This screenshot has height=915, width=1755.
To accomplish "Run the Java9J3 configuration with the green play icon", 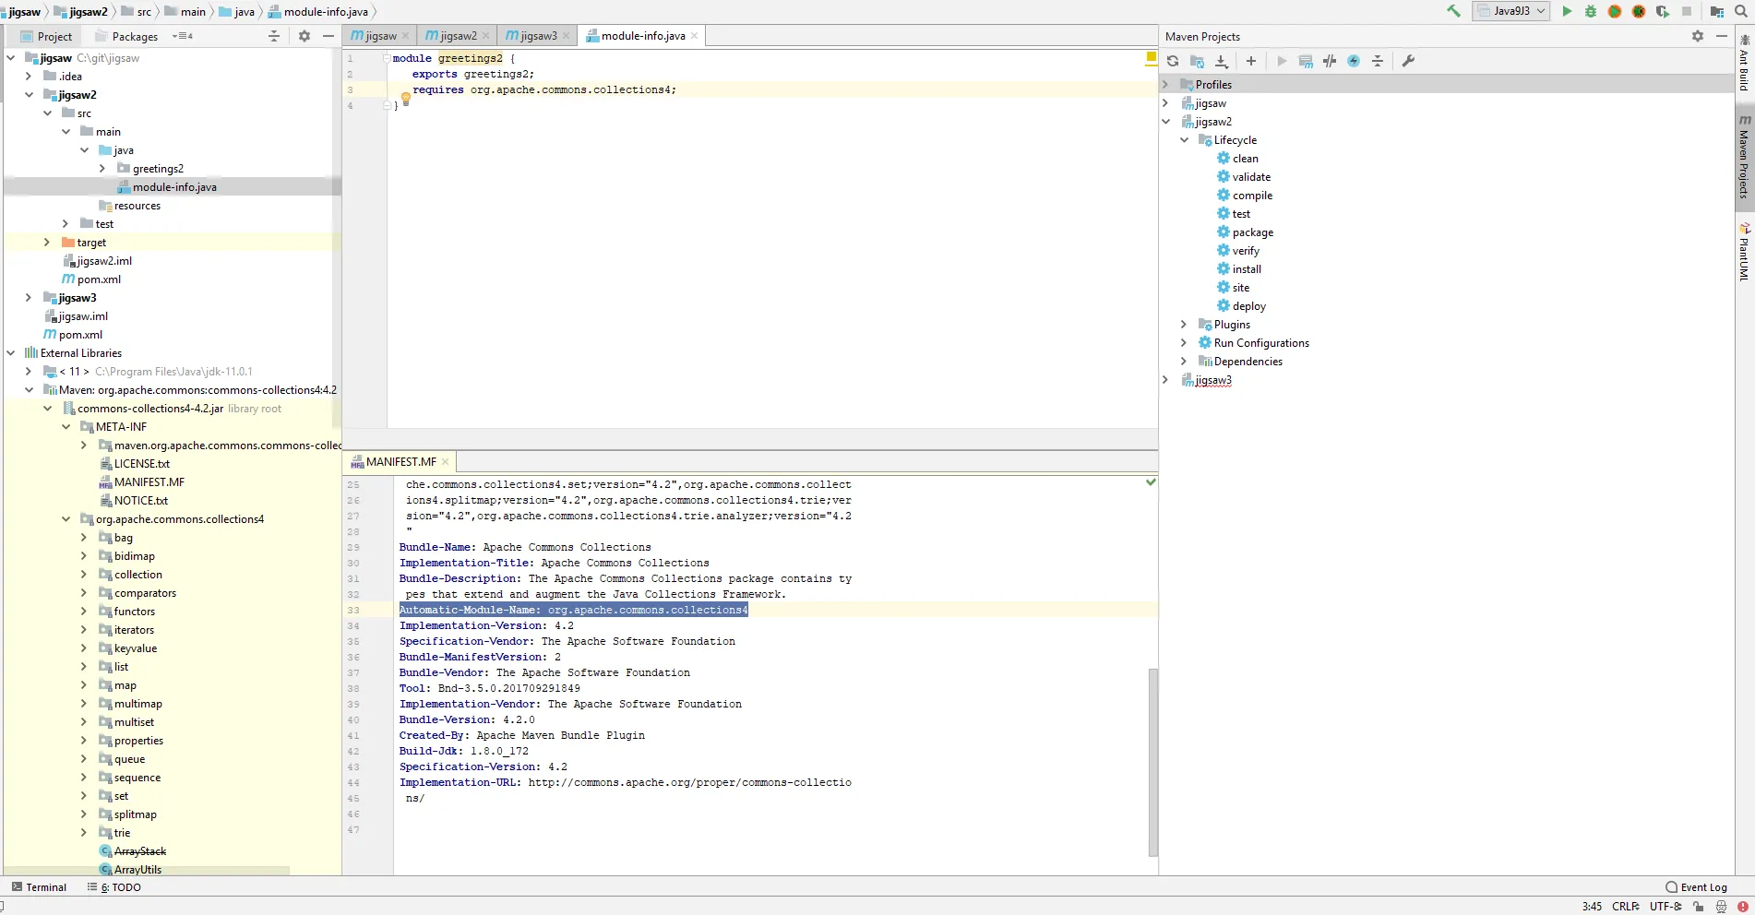I will click(1566, 11).
